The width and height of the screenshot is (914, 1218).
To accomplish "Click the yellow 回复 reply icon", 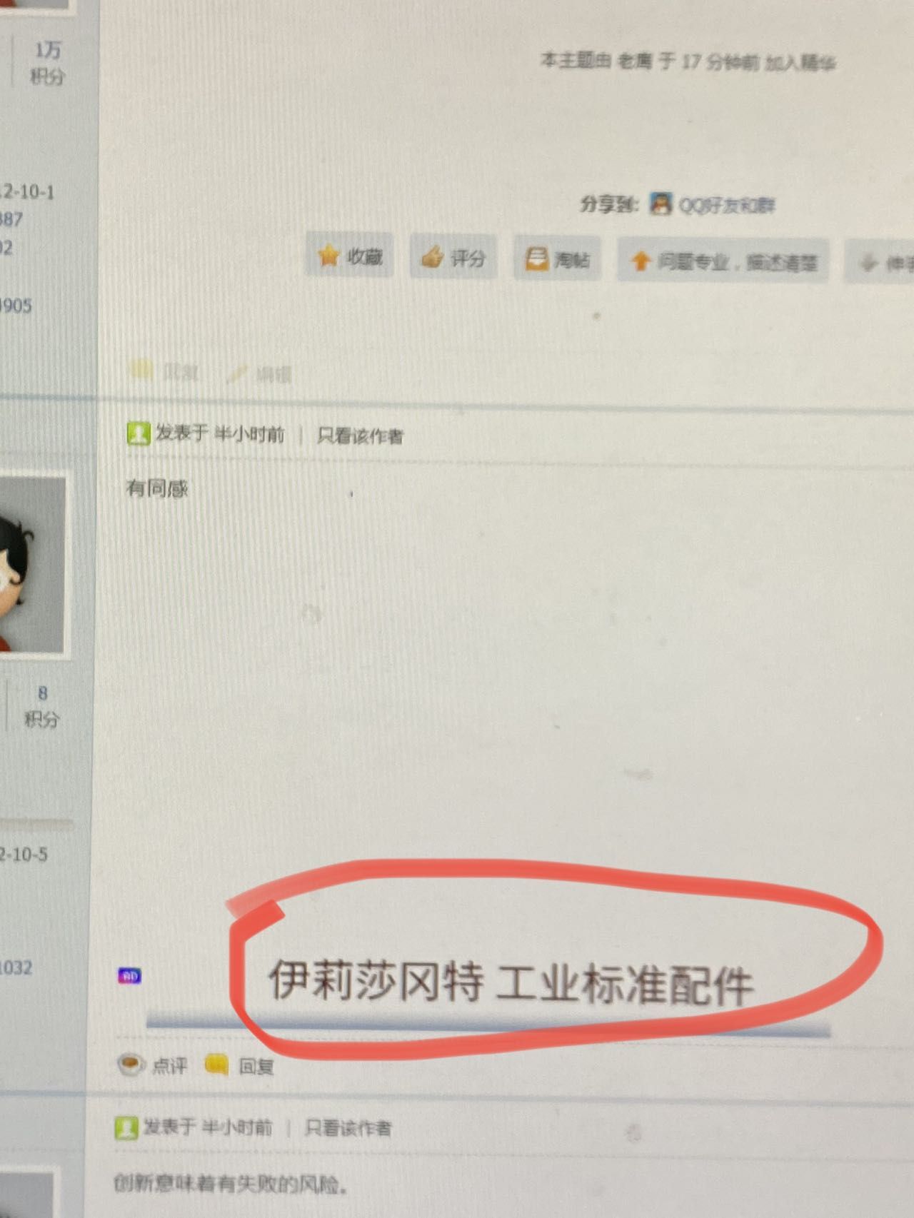I will pyautogui.click(x=216, y=1065).
